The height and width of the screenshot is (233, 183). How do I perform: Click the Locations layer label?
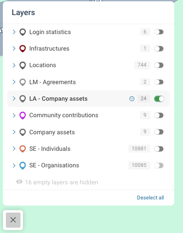click(x=42, y=65)
